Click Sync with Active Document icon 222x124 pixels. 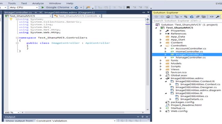tap(186, 17)
